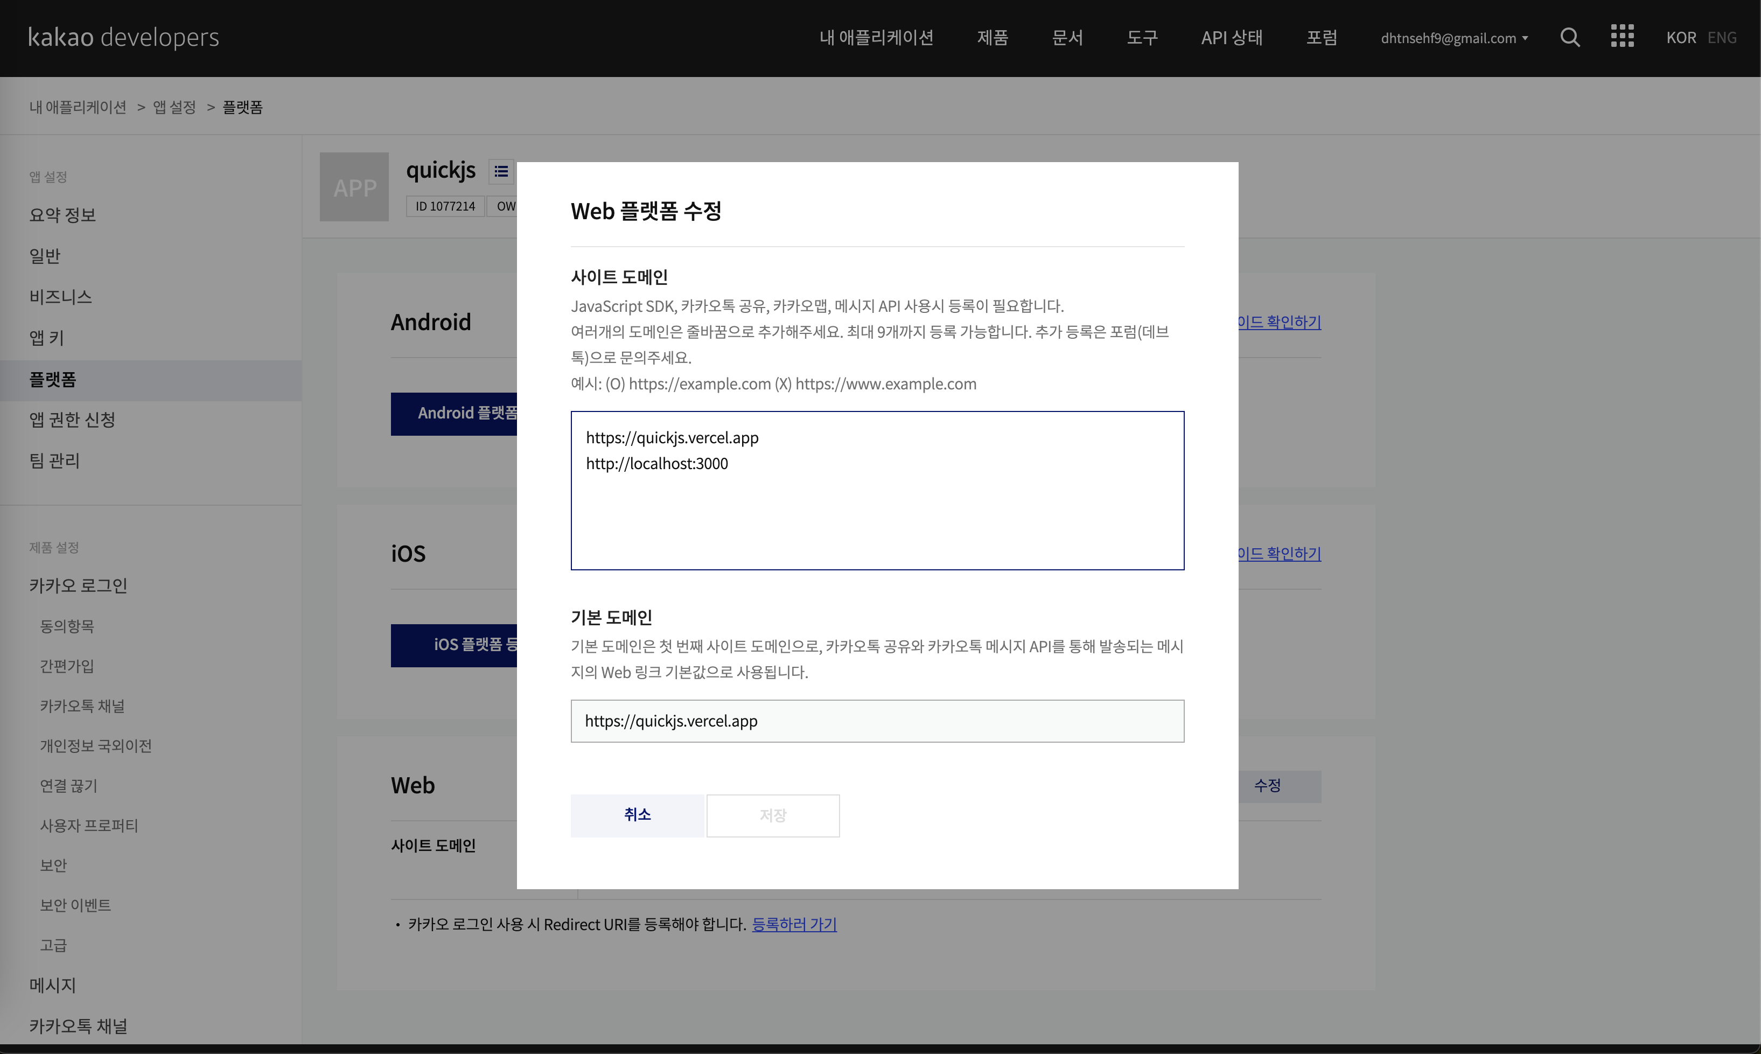This screenshot has height=1054, width=1761.
Task: Click the APP thumbnail image
Action: click(x=354, y=187)
